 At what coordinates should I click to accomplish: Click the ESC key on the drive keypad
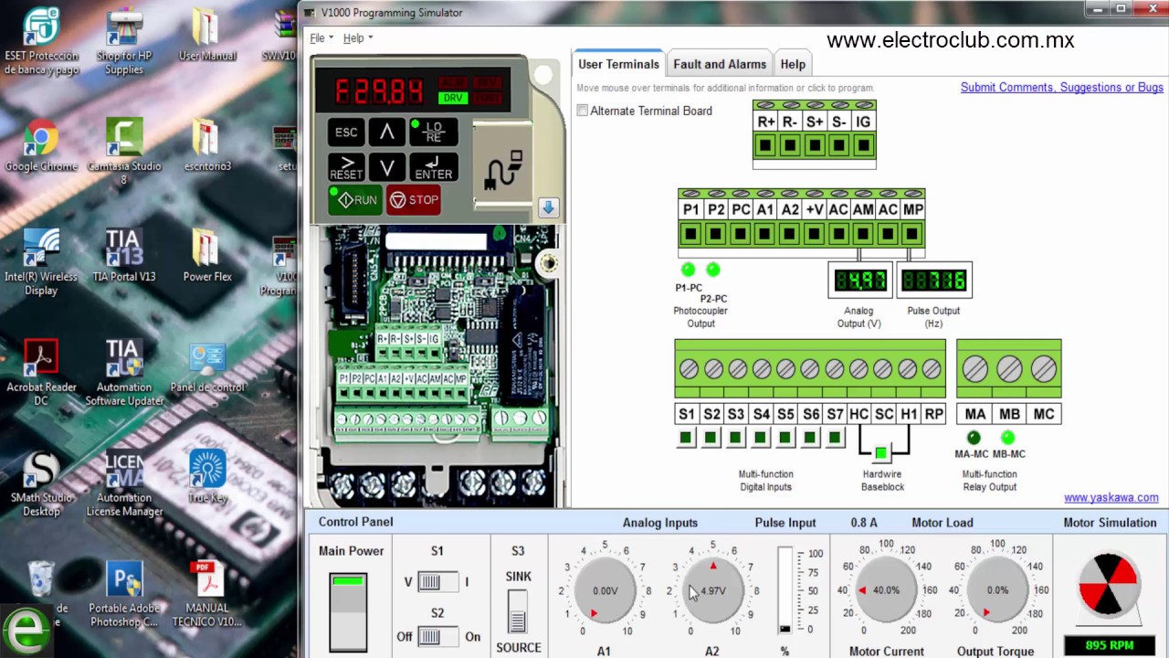tap(346, 133)
